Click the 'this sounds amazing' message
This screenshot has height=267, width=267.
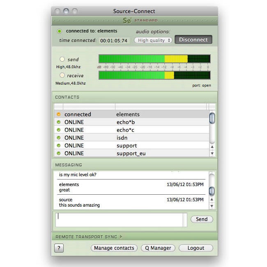79,205
